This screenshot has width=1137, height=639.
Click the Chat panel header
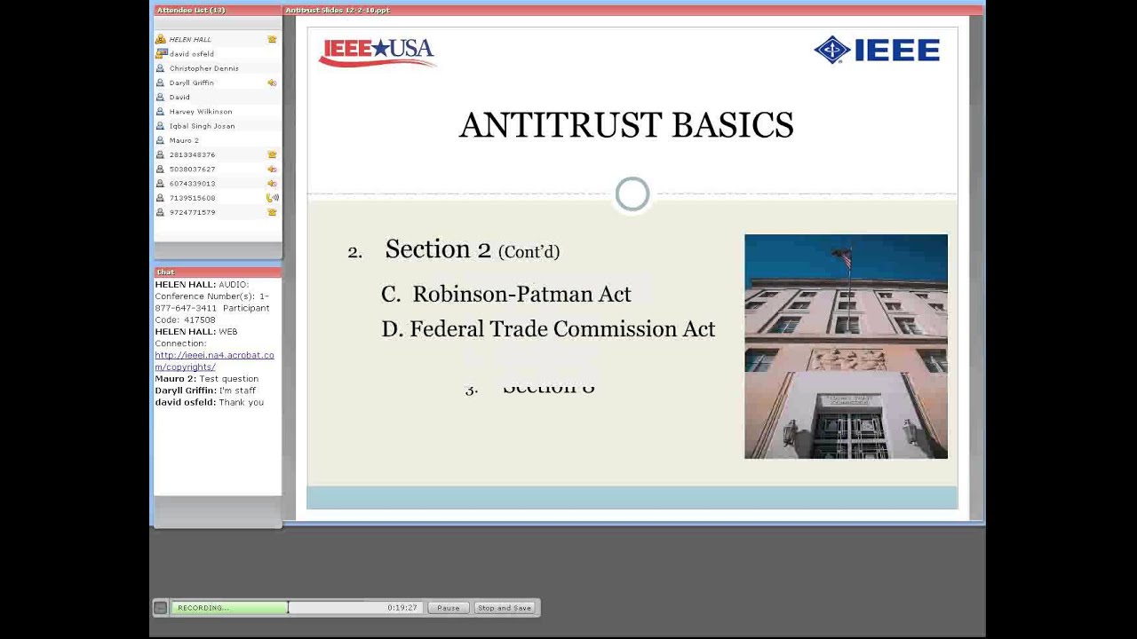click(218, 272)
